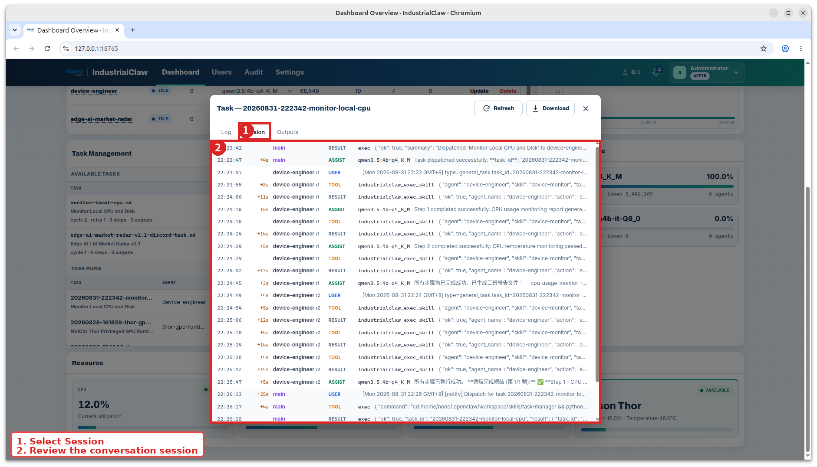Switch to the Log tab

(226, 132)
